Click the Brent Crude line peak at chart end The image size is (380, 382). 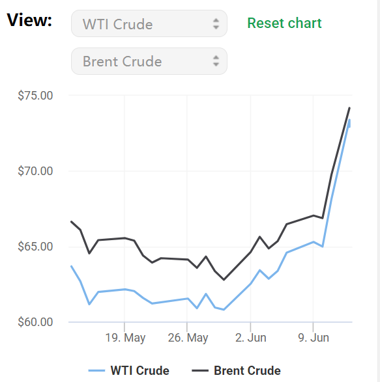tap(349, 107)
